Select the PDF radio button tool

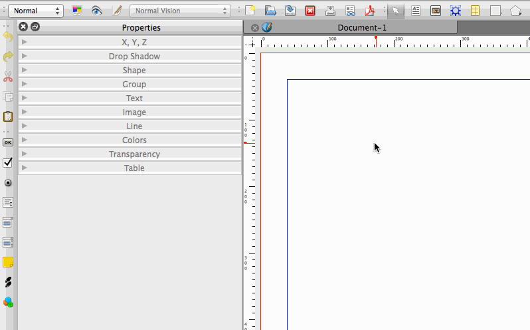point(8,182)
